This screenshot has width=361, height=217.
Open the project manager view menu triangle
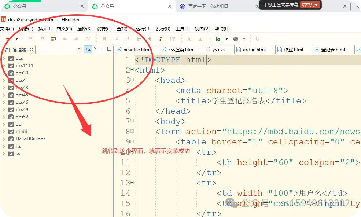tap(96, 48)
